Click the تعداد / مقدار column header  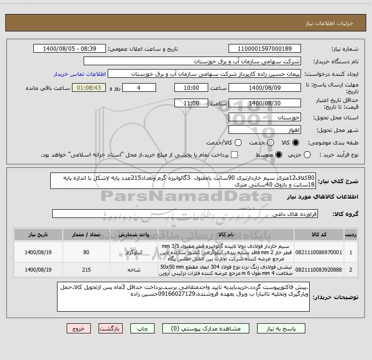pos(86,235)
